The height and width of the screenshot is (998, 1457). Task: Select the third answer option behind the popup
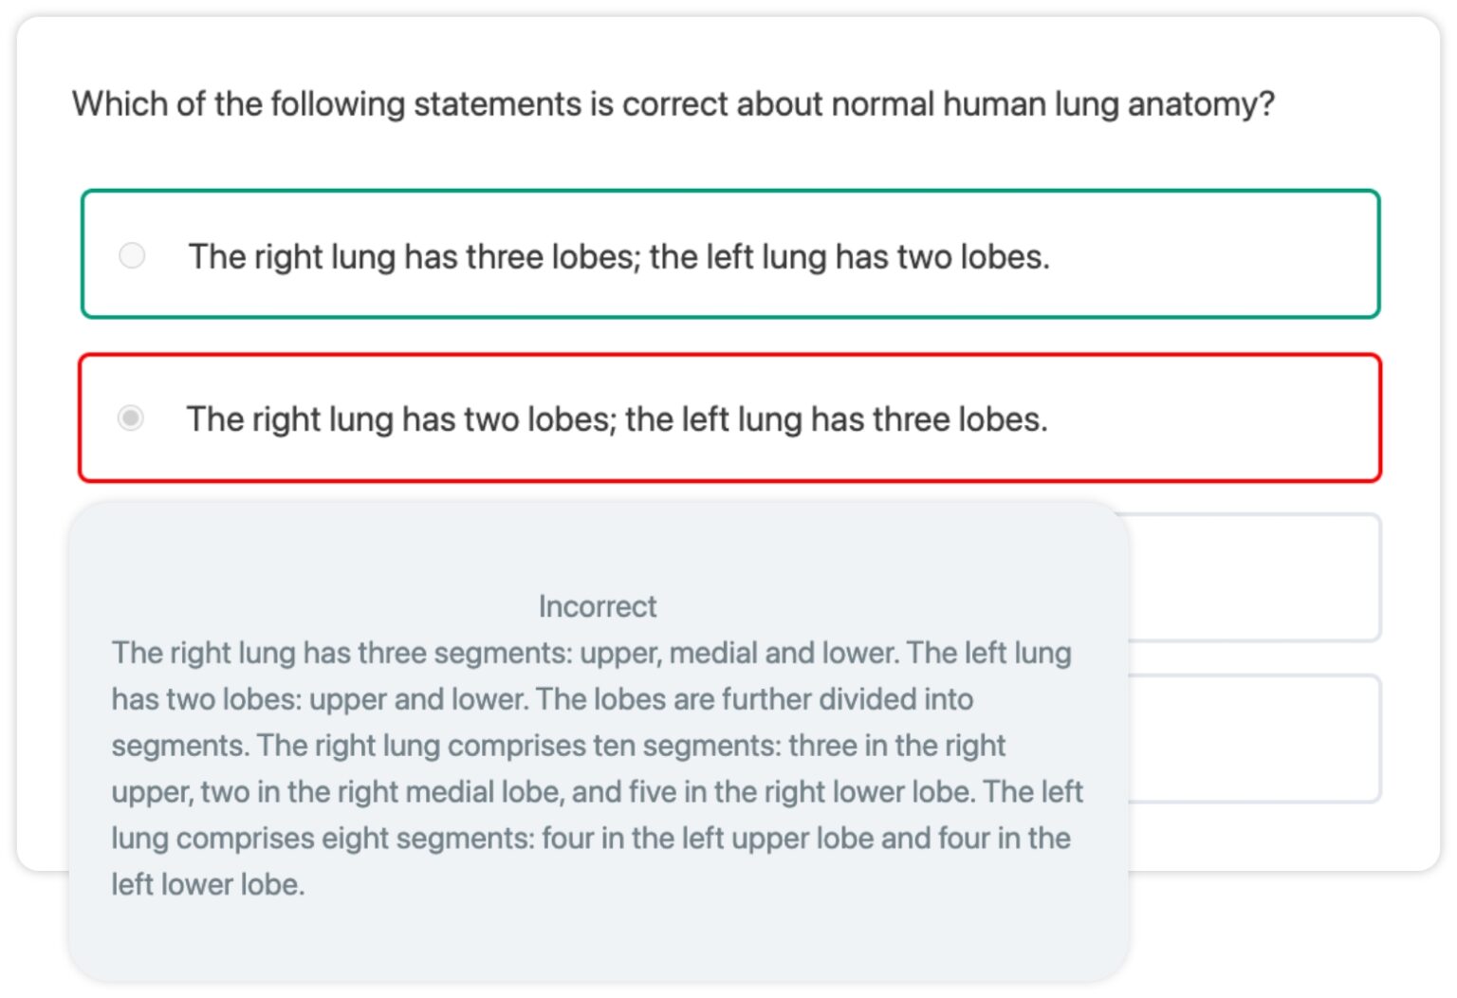1252,577
